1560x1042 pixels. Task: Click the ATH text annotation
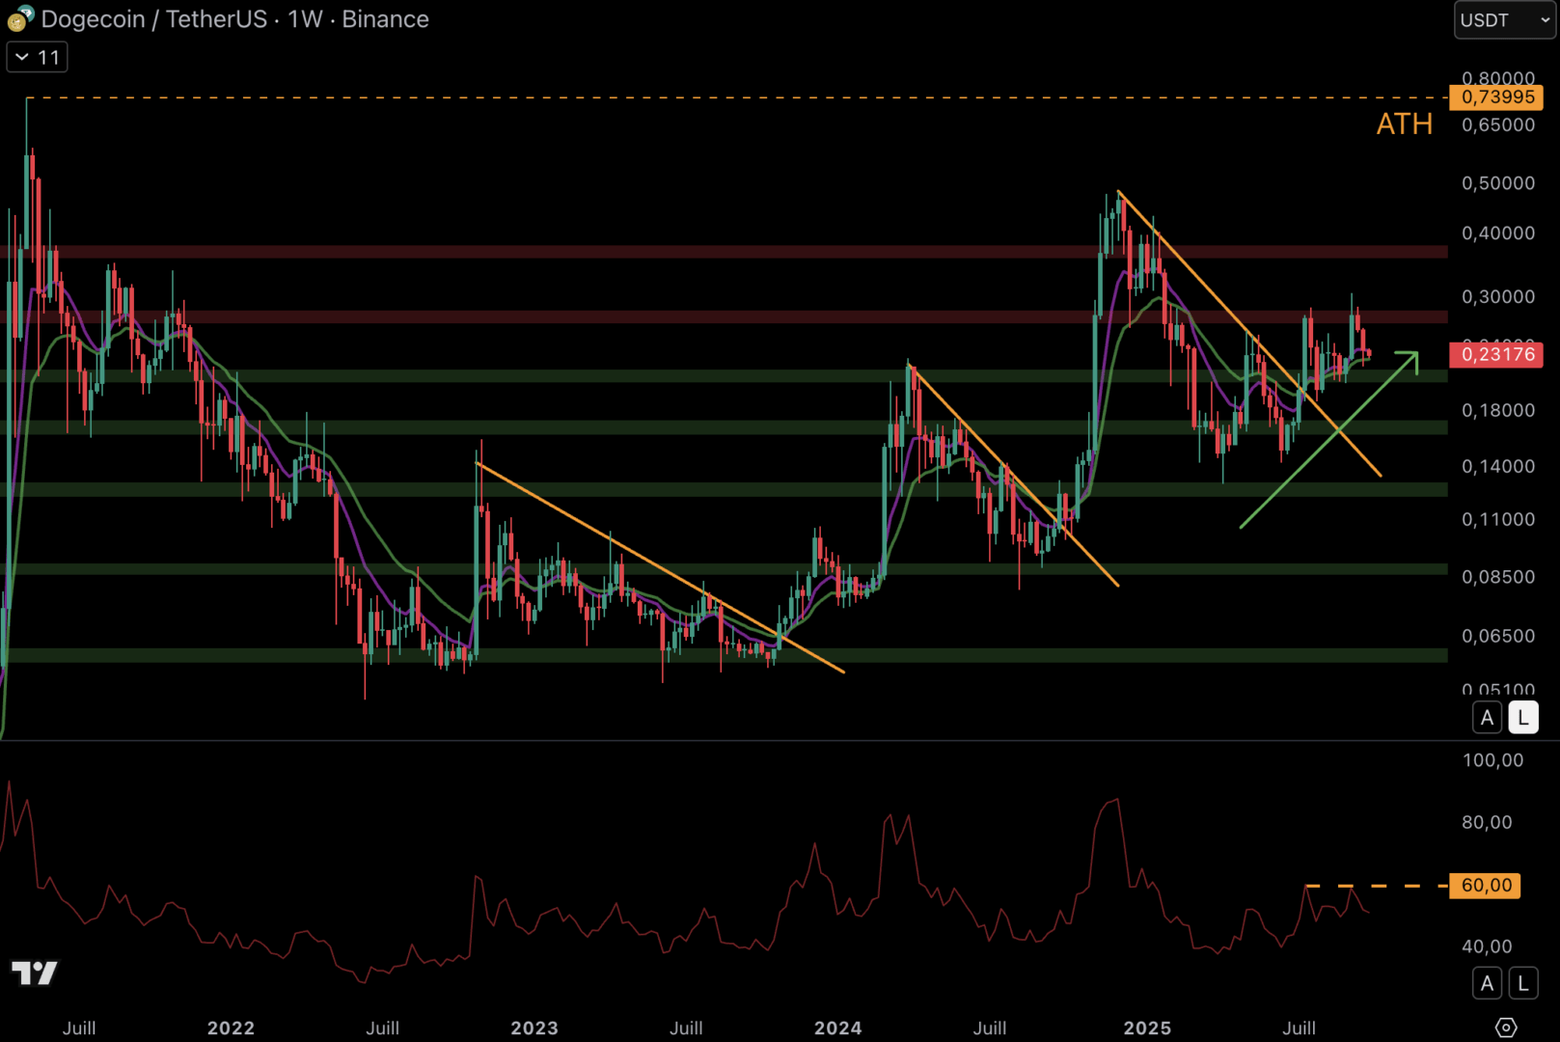pyautogui.click(x=1404, y=124)
